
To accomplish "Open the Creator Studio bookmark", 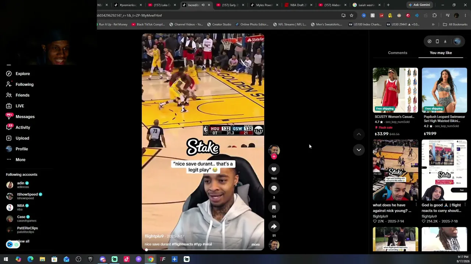I will tap(219, 25).
